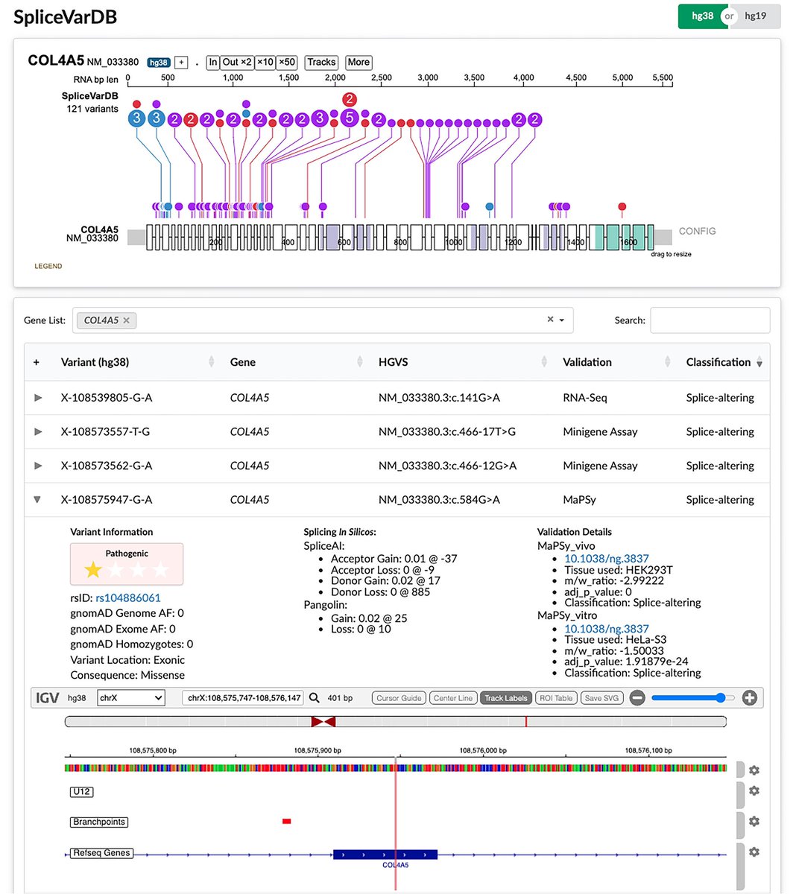Expand the X-108539805-G-A variant row
Screen dimensions: 796x894
coord(38,397)
